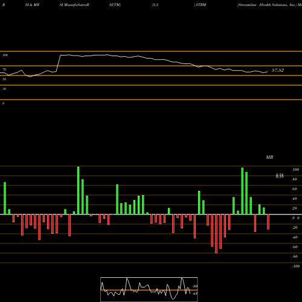Click the 40 label on MR axis
This screenshot has width=302, height=302.
point(295,199)
